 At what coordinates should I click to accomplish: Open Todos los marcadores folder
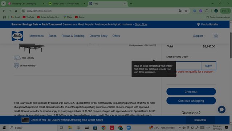pos(218,17)
